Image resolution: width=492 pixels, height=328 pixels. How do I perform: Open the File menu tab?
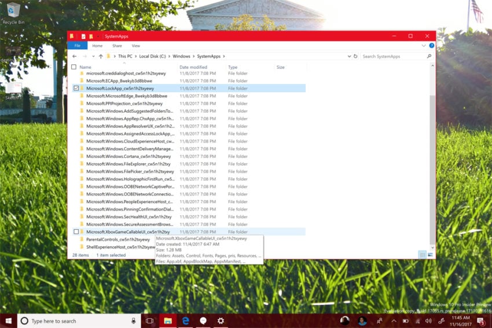77,46
